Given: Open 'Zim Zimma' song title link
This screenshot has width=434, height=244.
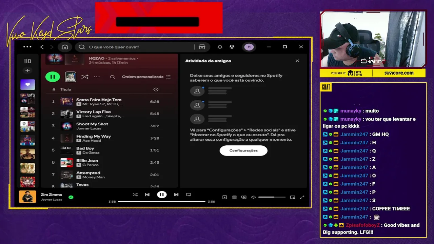Looking at the screenshot, I should [51, 195].
